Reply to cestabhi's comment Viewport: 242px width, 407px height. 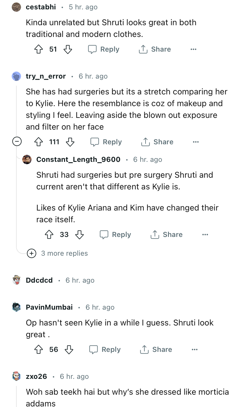[104, 49]
